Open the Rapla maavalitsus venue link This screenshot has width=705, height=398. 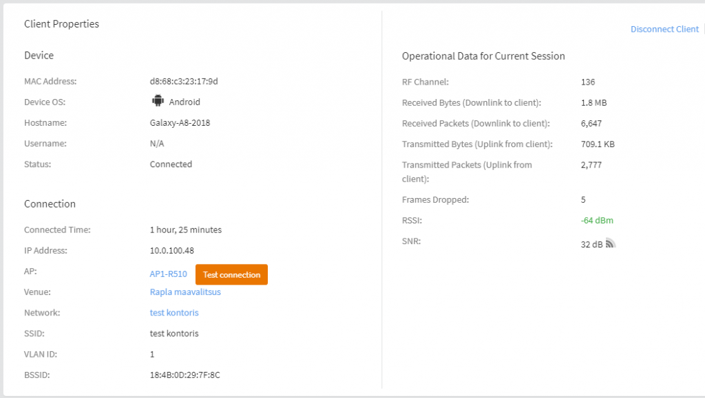click(185, 292)
